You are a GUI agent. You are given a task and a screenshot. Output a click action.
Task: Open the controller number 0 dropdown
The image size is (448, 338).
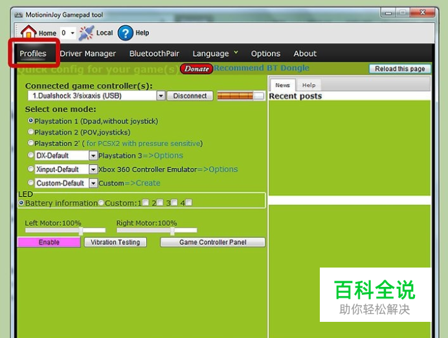pyautogui.click(x=73, y=33)
